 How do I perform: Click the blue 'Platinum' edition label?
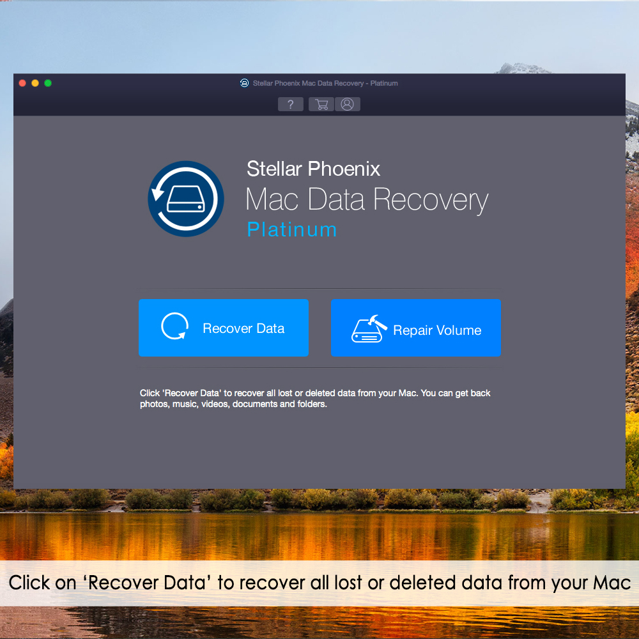click(x=292, y=229)
